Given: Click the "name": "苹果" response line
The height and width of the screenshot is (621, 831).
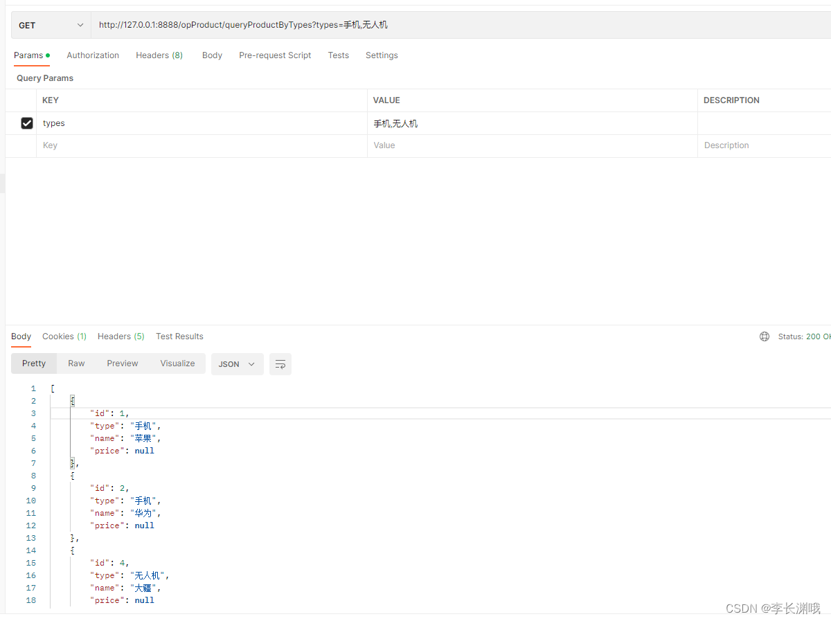Looking at the screenshot, I should [125, 438].
